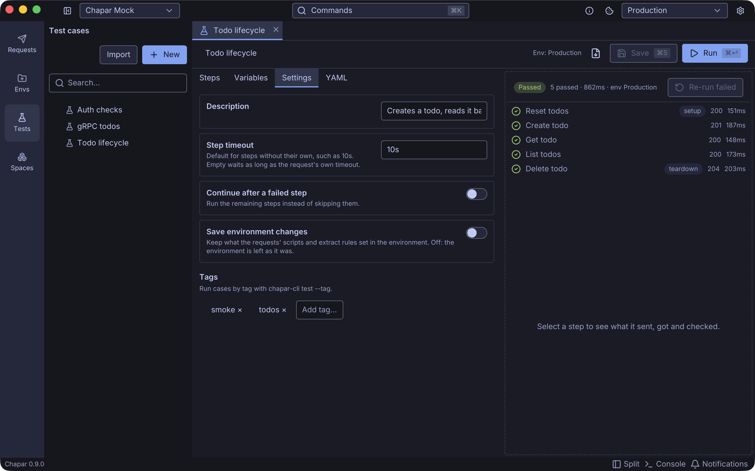
Task: Open the Chapar Mock workspace dropdown
Action: coord(129,10)
